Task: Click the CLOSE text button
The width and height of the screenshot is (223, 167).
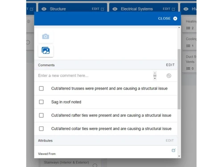Action: click(164, 18)
